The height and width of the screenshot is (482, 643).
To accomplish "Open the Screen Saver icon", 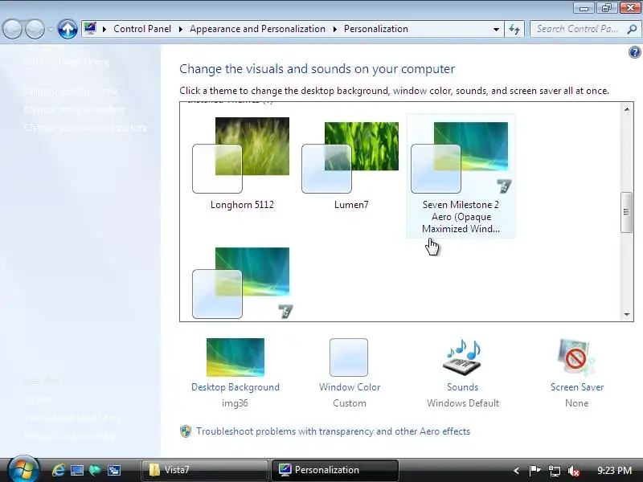I will pos(575,357).
